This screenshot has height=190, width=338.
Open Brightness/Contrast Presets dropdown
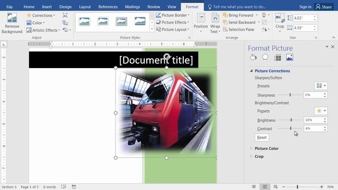pyautogui.click(x=321, y=111)
